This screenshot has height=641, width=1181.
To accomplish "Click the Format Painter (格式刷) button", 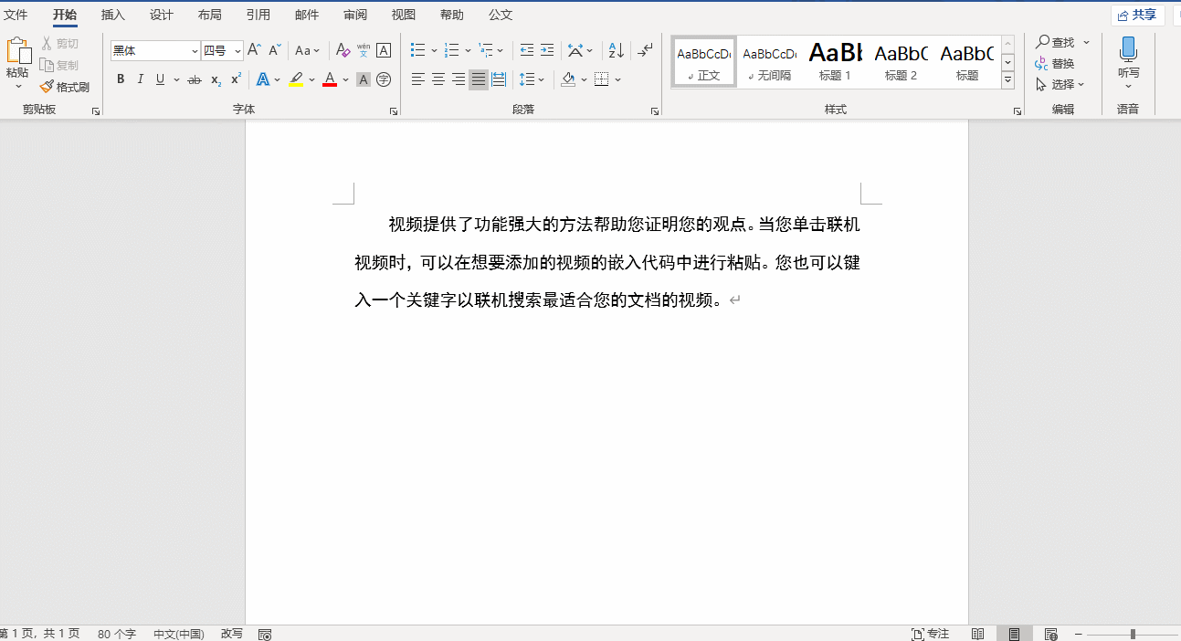I will 64,87.
